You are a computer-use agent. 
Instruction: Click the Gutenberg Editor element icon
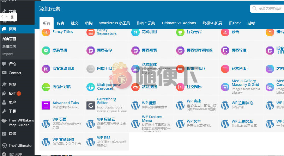91,105
